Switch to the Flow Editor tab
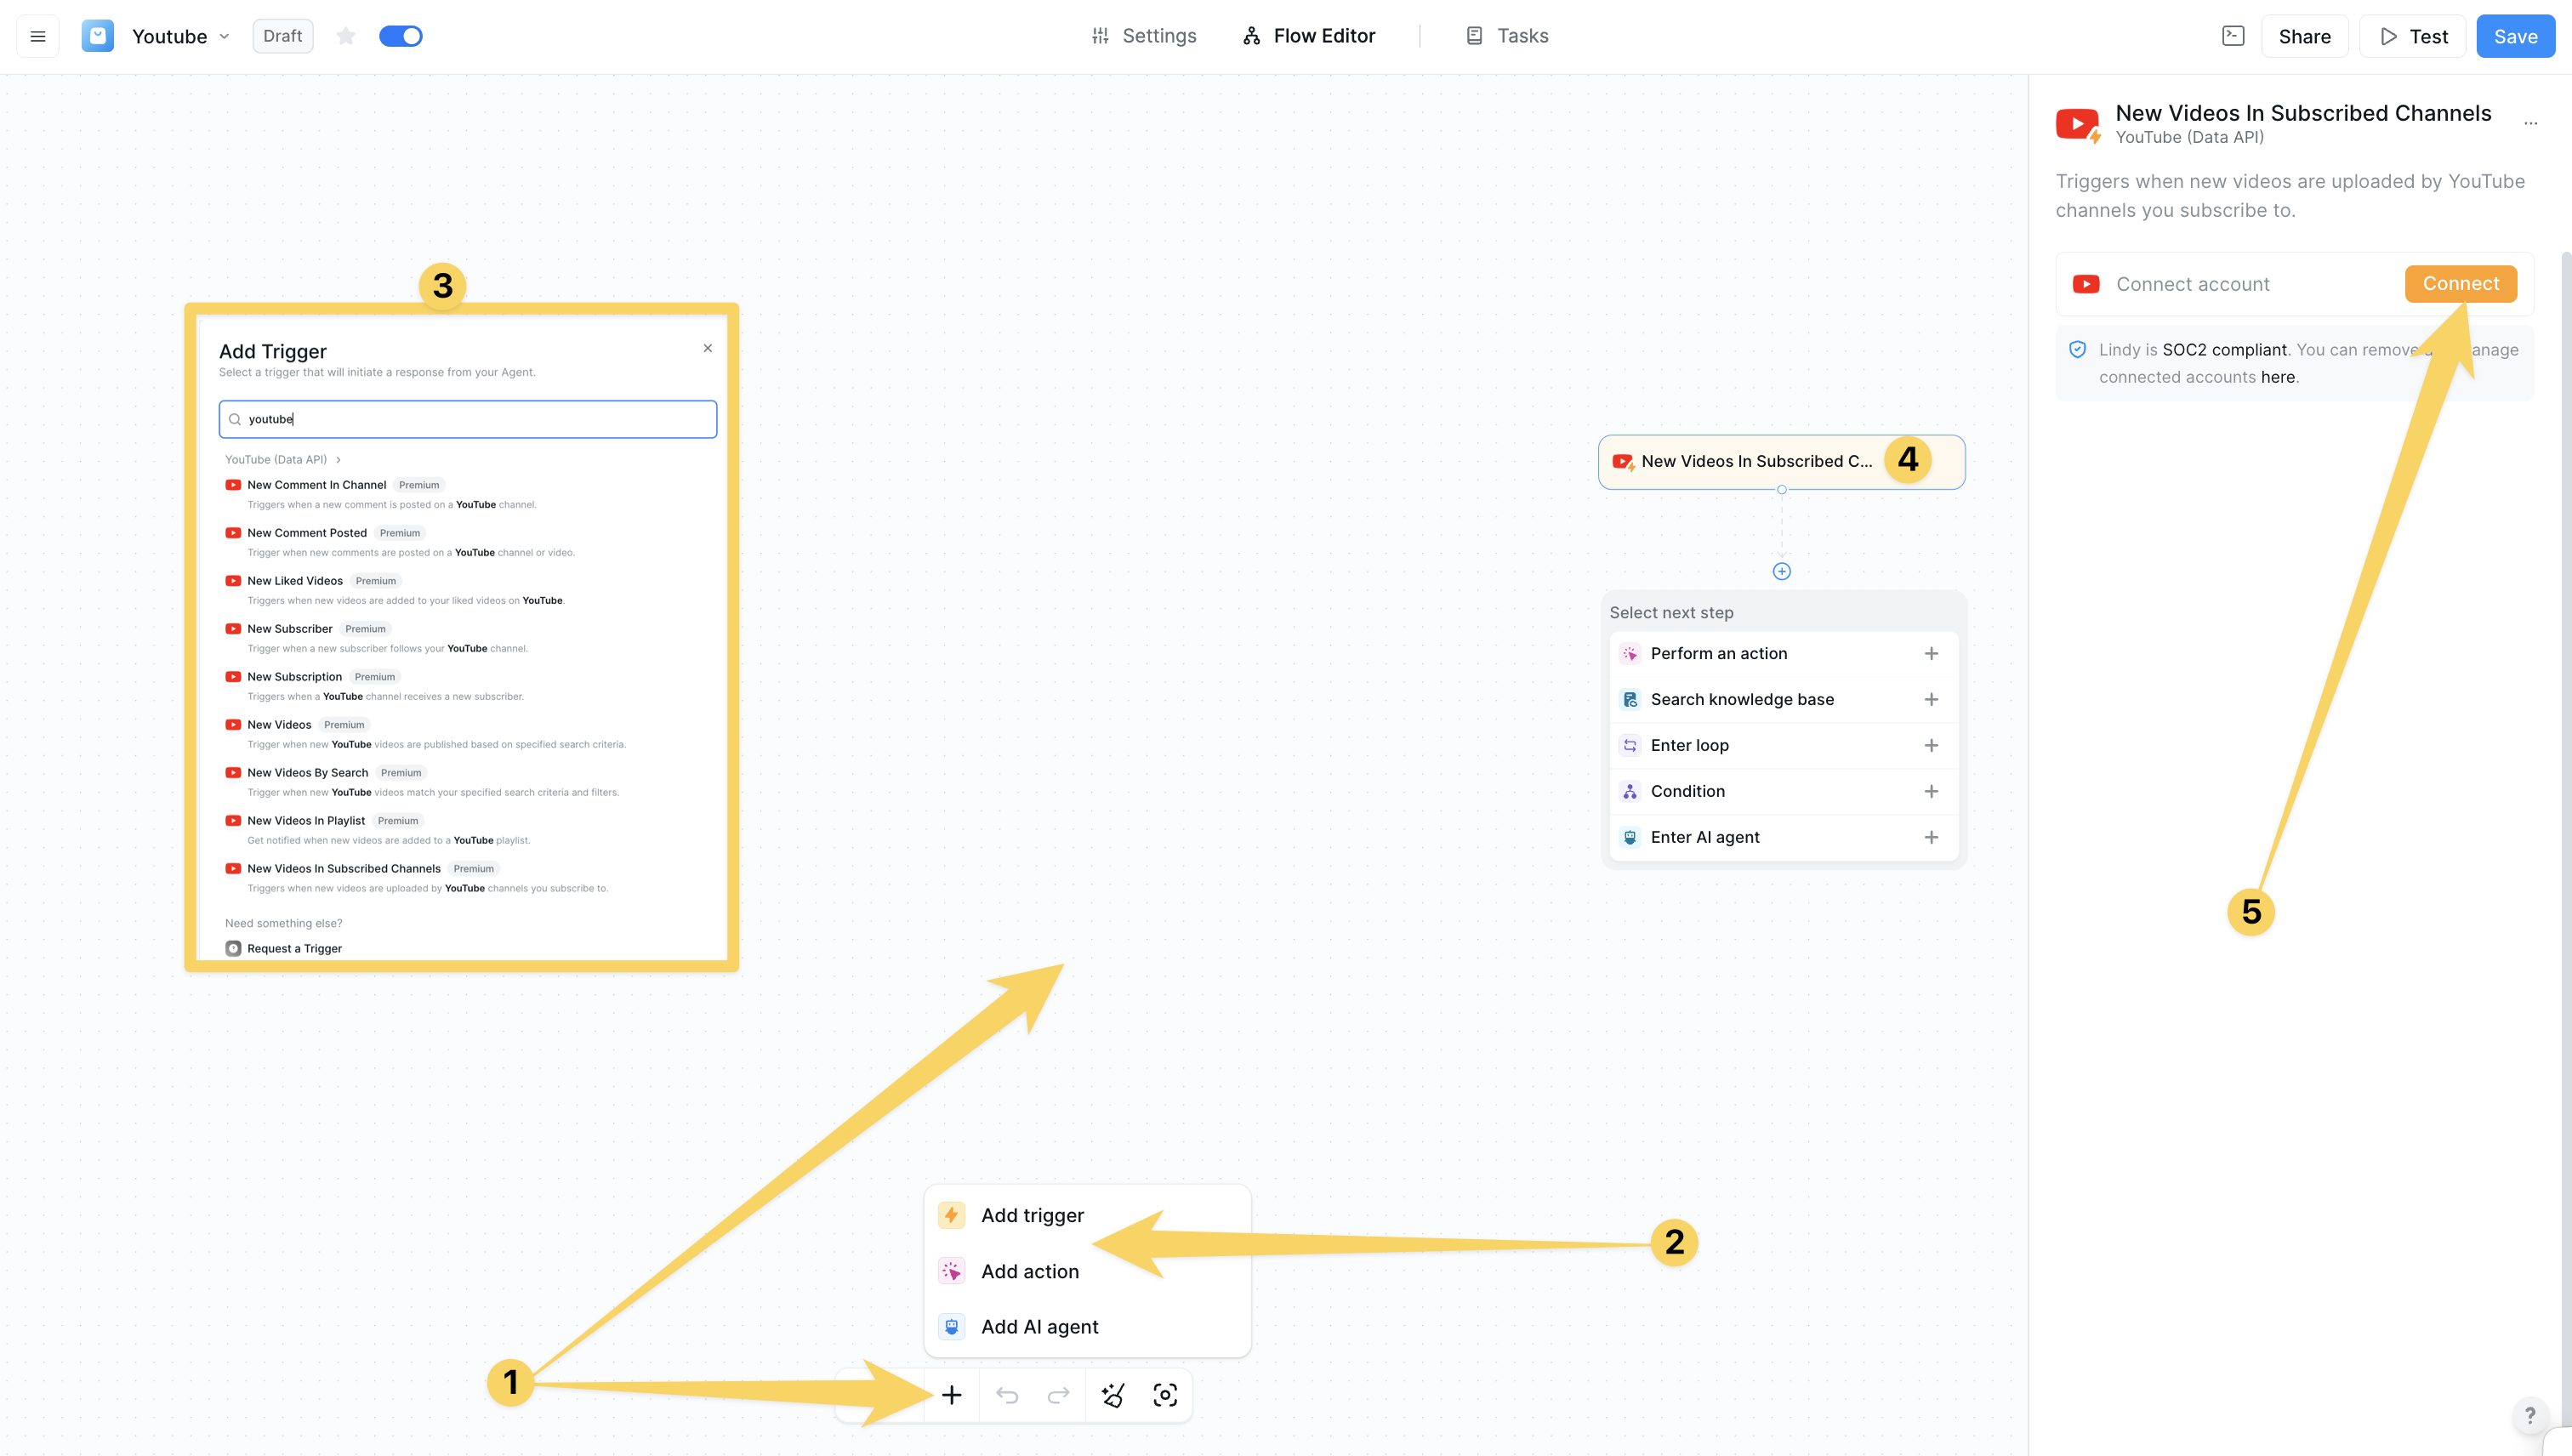Screen dimensions: 2572x1456 click(x=1308, y=35)
